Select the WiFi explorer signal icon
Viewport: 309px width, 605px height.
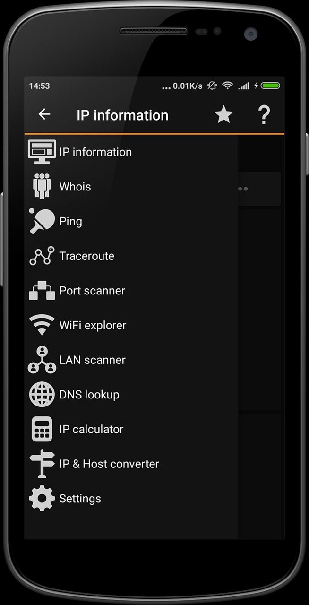42,325
